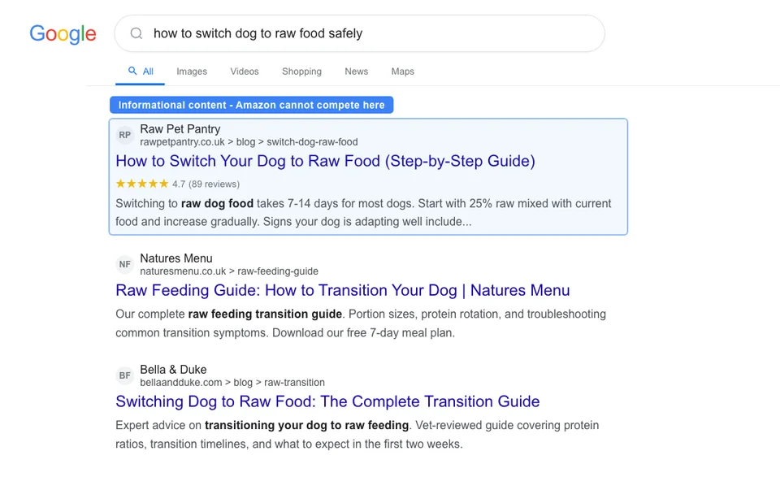
Task: Click the Google logo
Action: pos(63,34)
